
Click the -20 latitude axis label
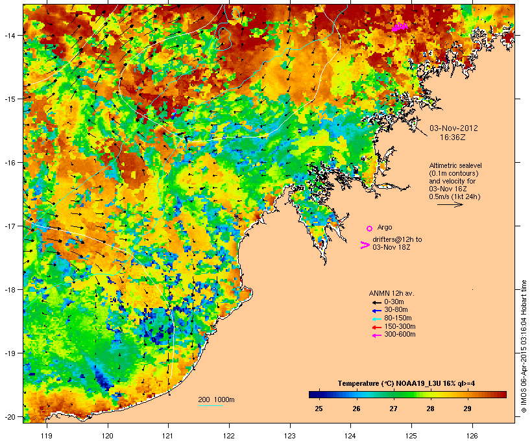(x=10, y=417)
